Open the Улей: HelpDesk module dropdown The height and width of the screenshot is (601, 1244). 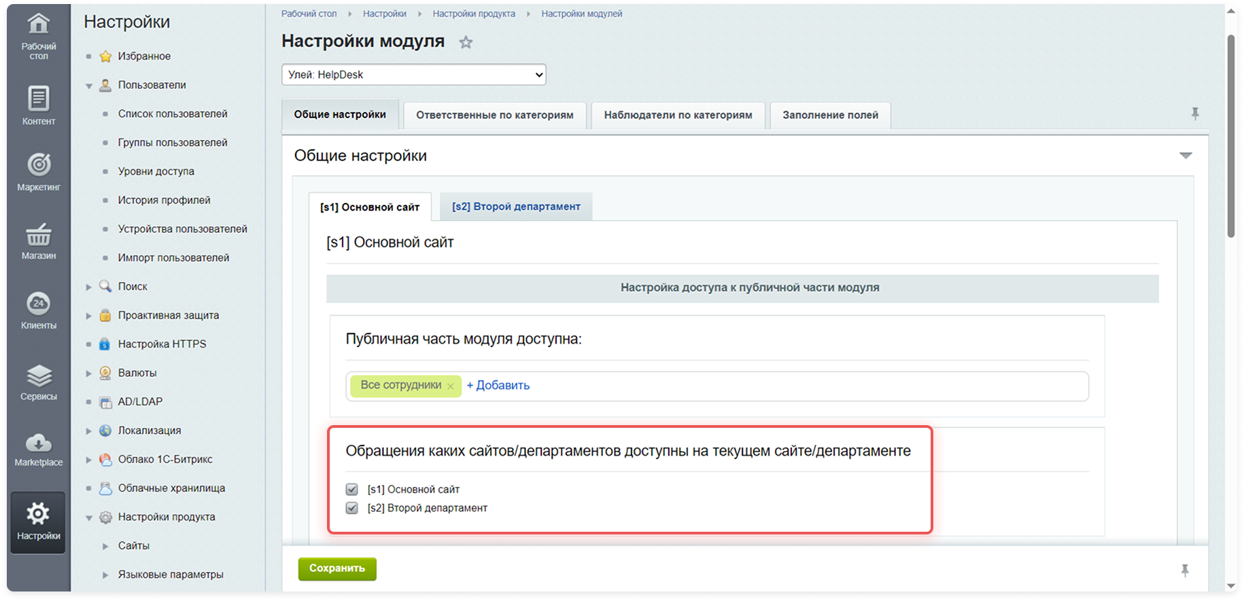click(414, 75)
